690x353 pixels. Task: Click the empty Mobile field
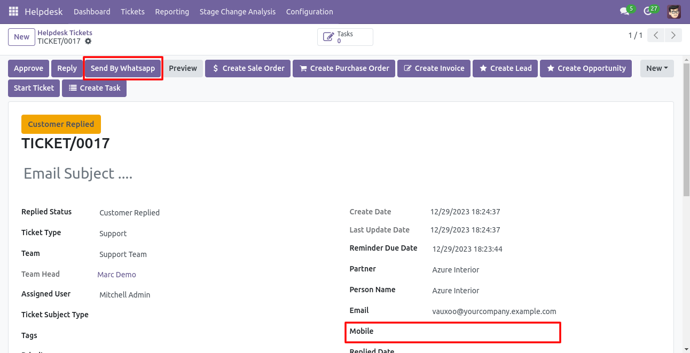453,332
